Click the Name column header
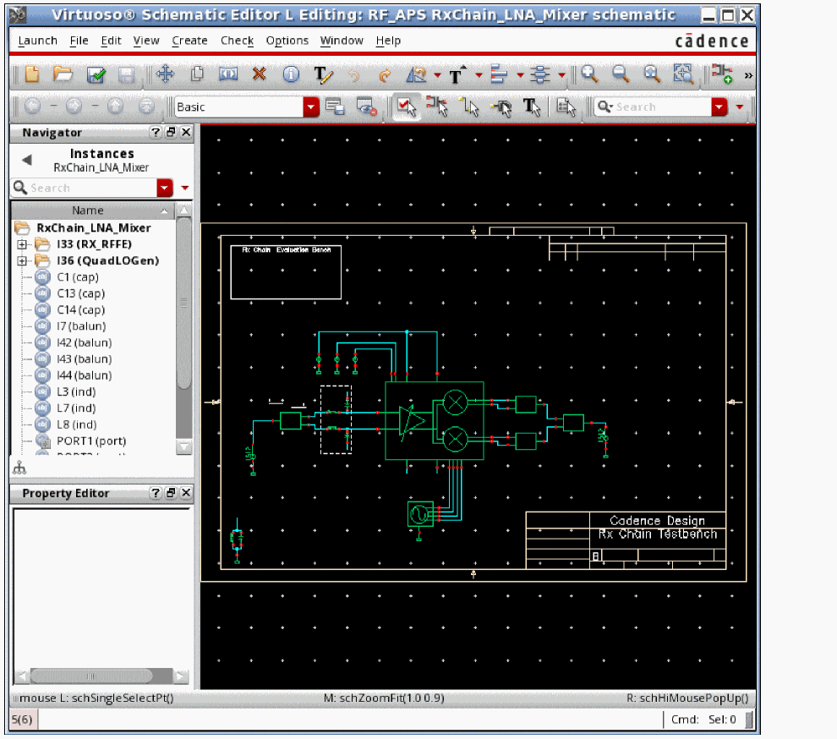This screenshot has height=739, width=837. [88, 211]
